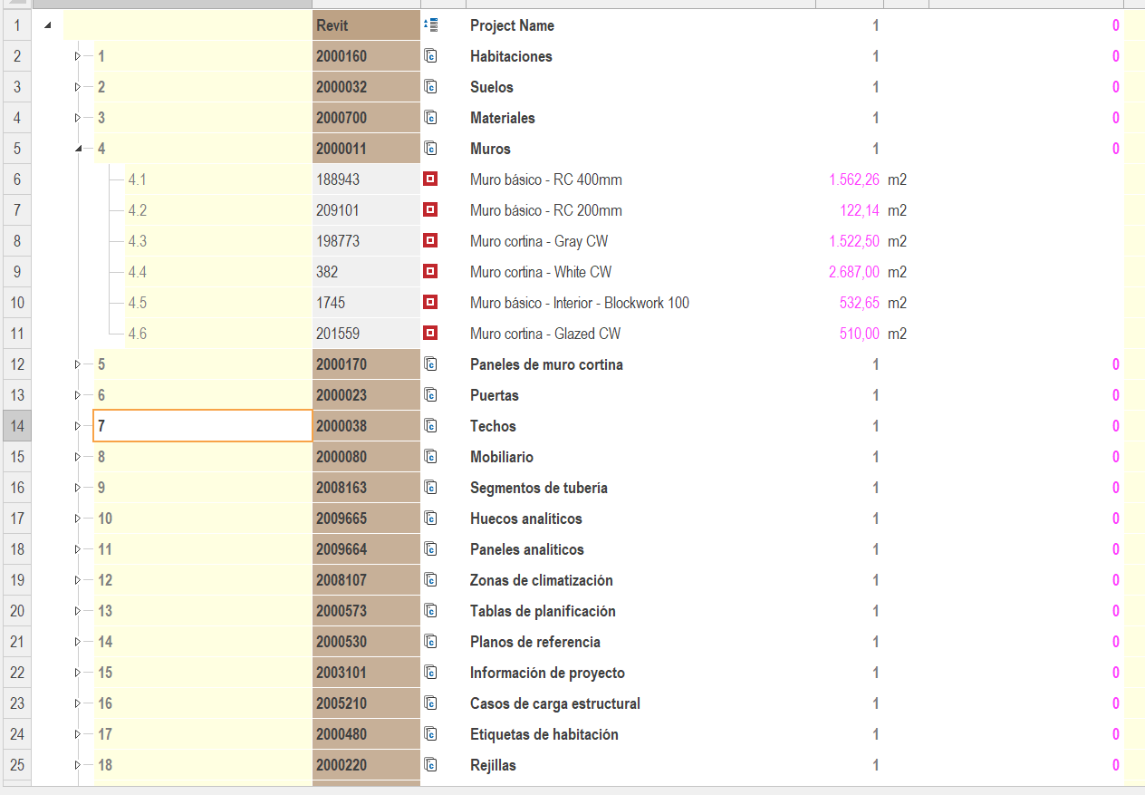Select code cell 188943
This screenshot has width=1145, height=795.
pyautogui.click(x=366, y=179)
